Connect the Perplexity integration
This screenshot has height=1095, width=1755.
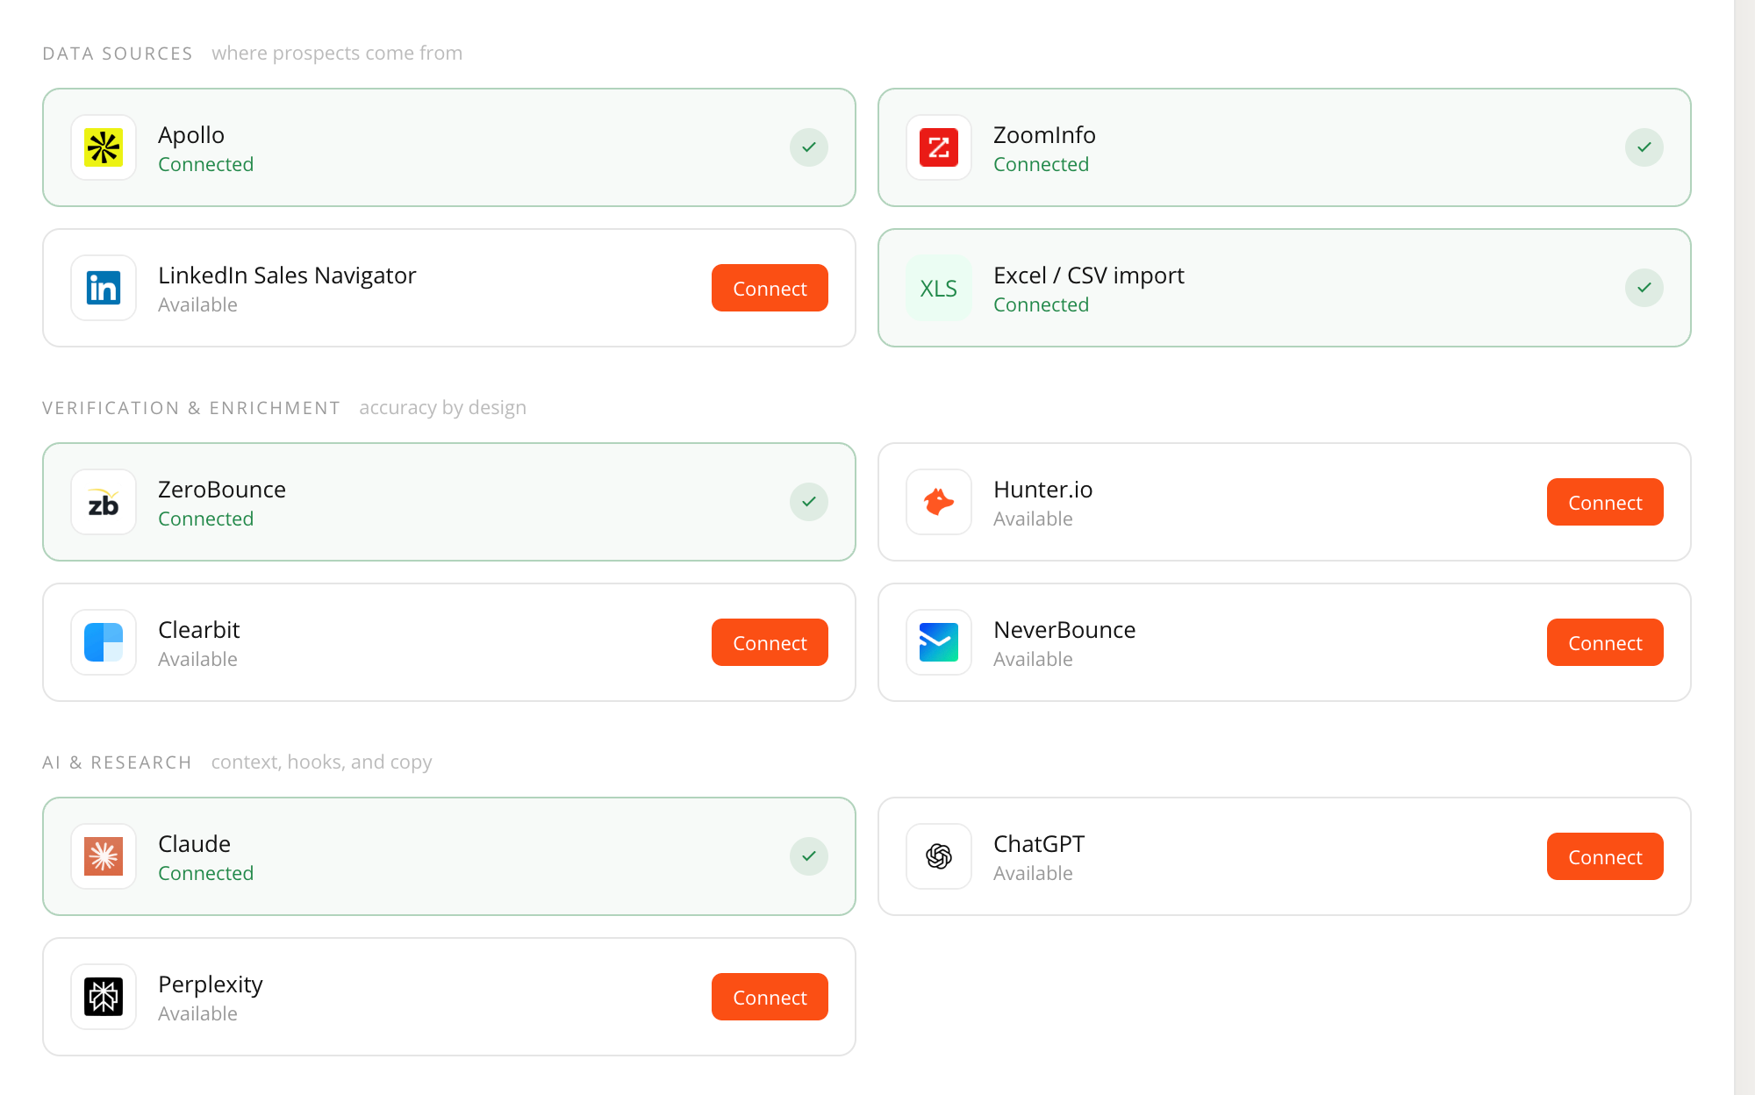[770, 997]
